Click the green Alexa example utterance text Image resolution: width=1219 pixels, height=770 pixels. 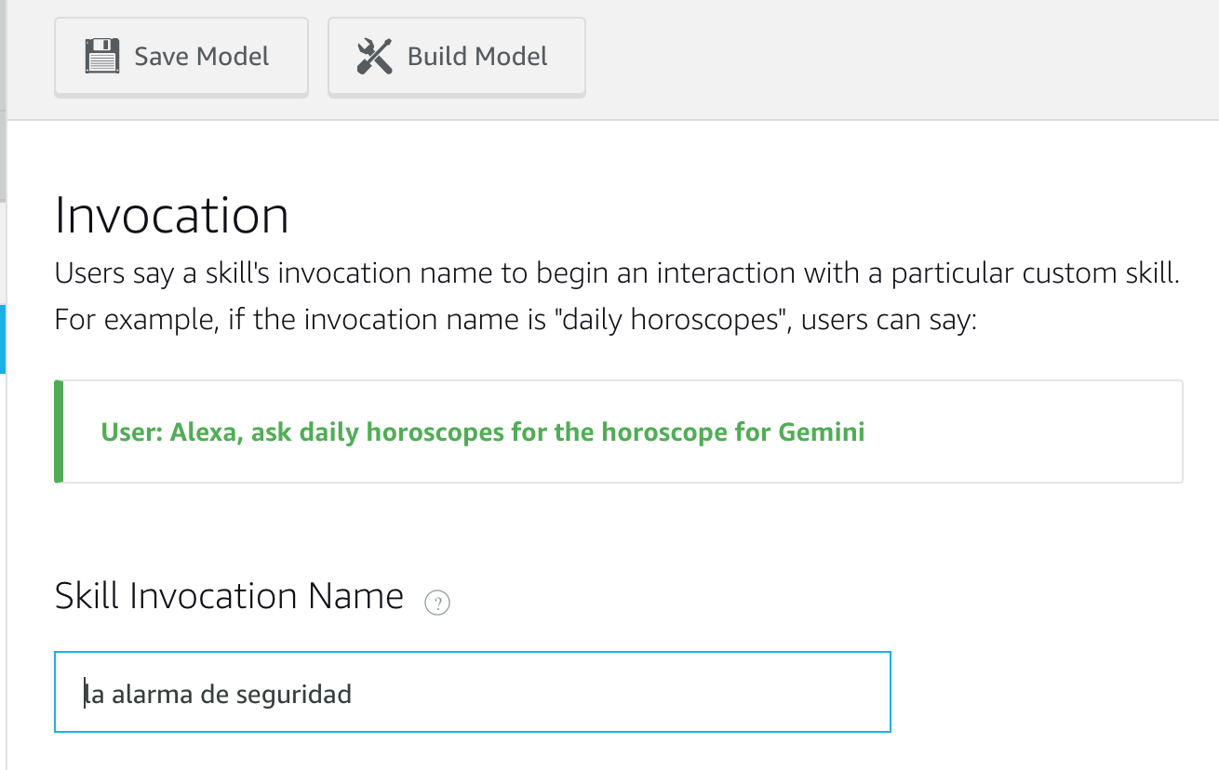pos(483,431)
